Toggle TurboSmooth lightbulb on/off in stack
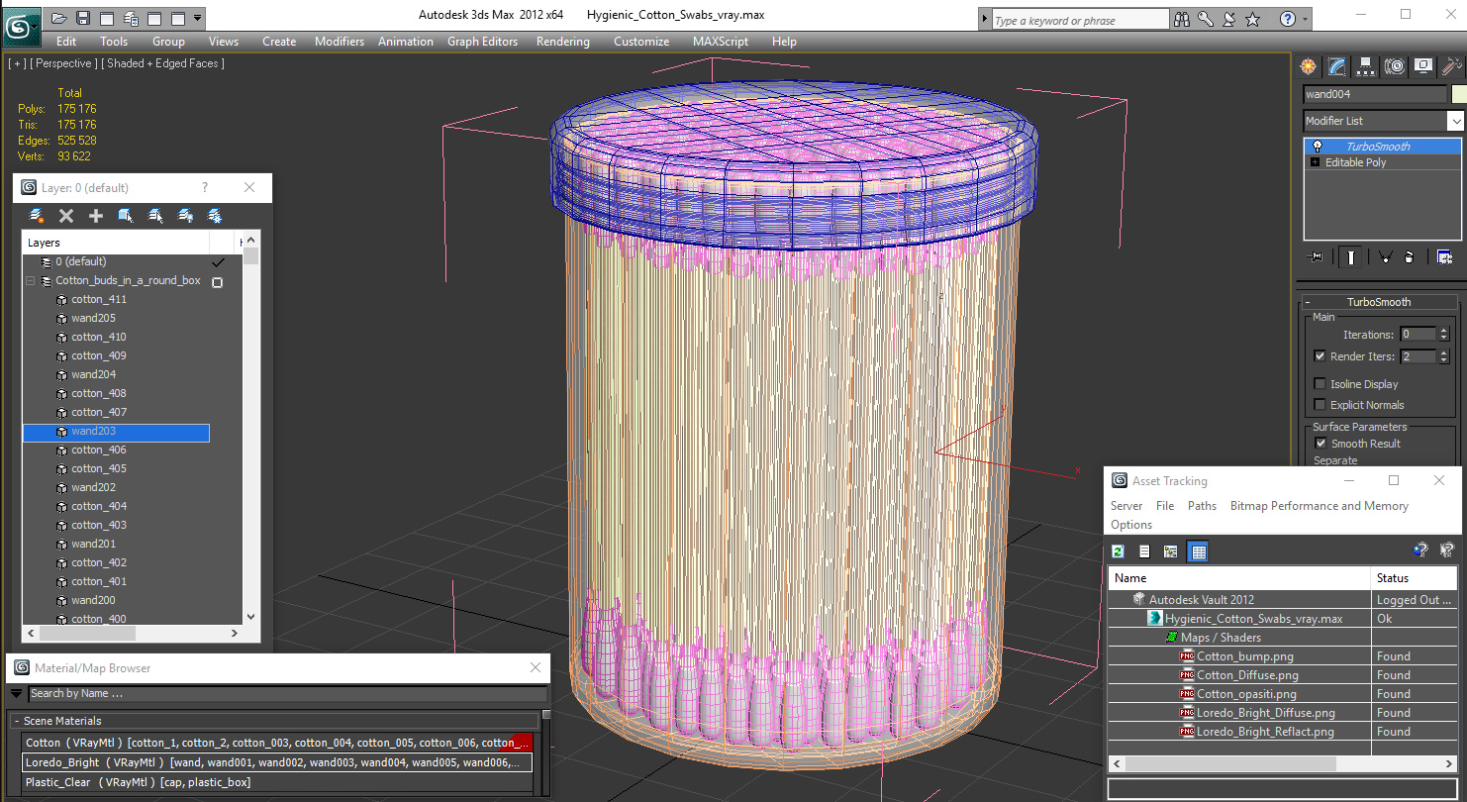This screenshot has width=1467, height=802. tap(1318, 147)
